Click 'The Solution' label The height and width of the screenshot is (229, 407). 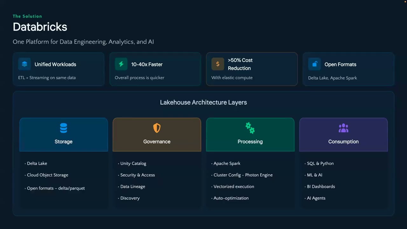point(27,16)
